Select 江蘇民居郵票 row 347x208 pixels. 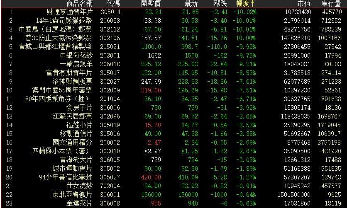(173, 116)
